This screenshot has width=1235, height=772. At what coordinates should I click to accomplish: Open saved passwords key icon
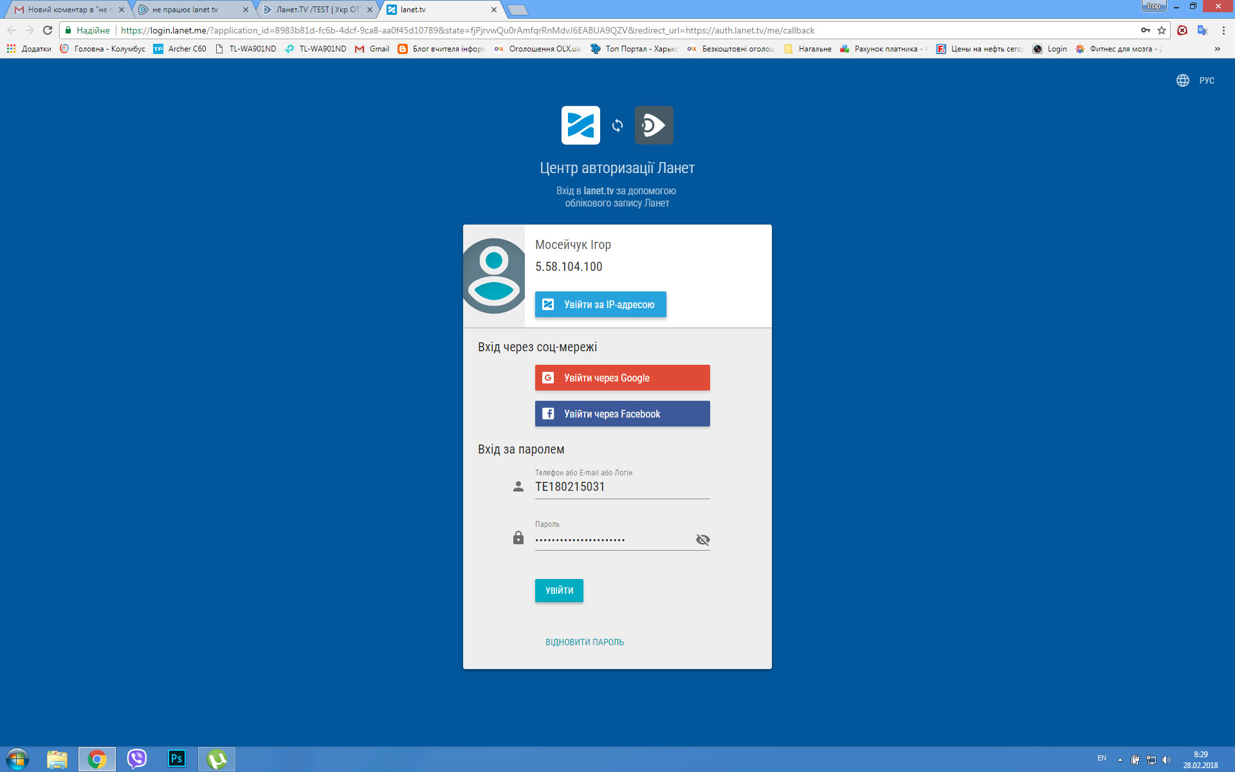(x=1146, y=30)
